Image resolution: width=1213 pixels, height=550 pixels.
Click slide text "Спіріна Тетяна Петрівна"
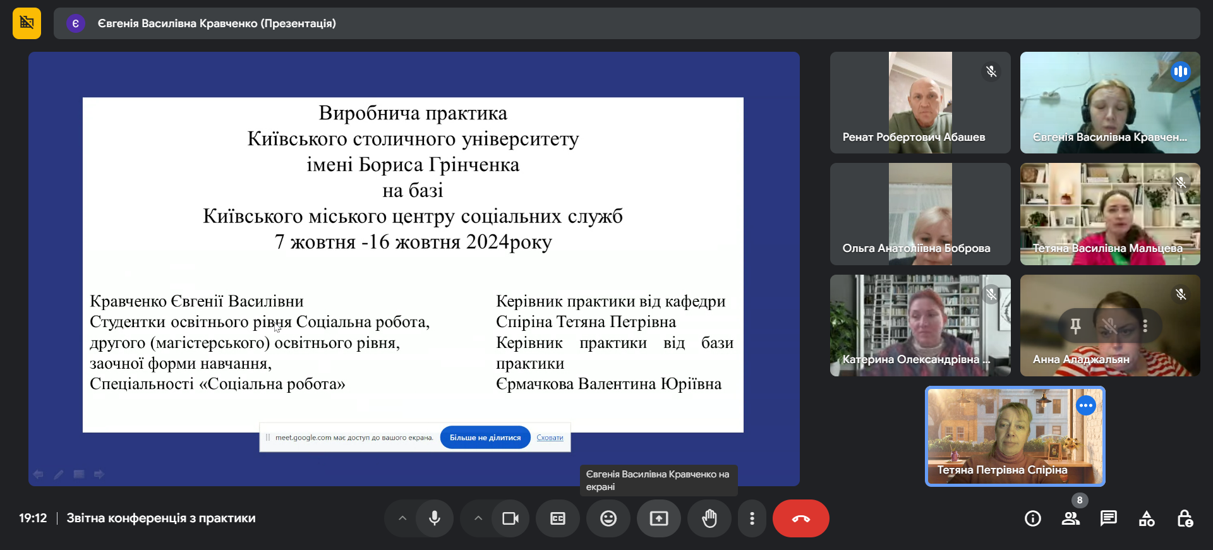tap(586, 322)
